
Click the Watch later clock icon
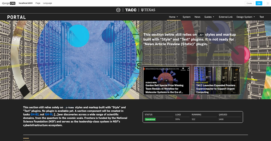click(183, 69)
